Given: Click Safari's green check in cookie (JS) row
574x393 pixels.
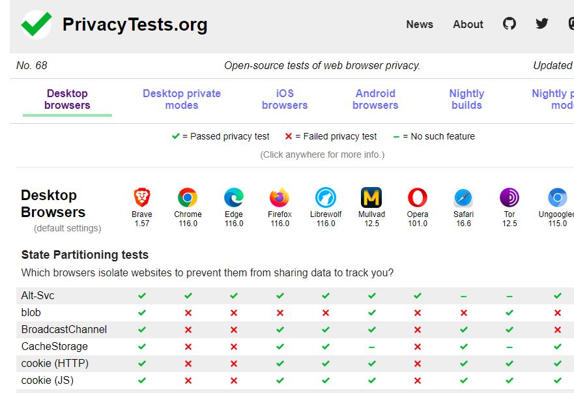Looking at the screenshot, I should (x=464, y=381).
